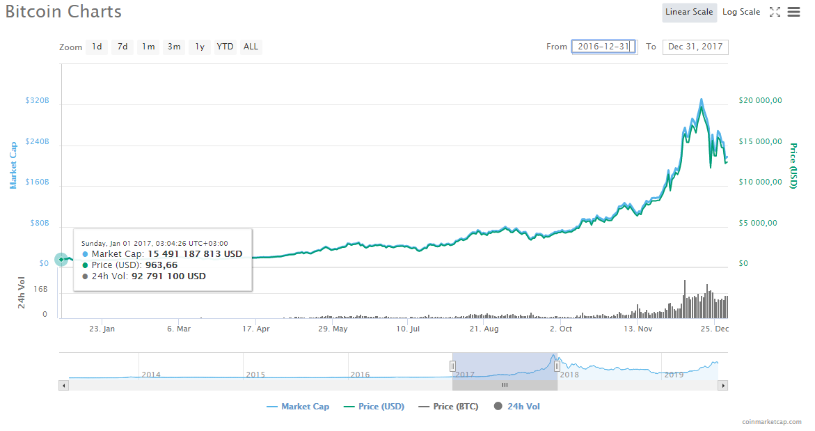Click the From date input field
The height and width of the screenshot is (431, 815).
603,47
